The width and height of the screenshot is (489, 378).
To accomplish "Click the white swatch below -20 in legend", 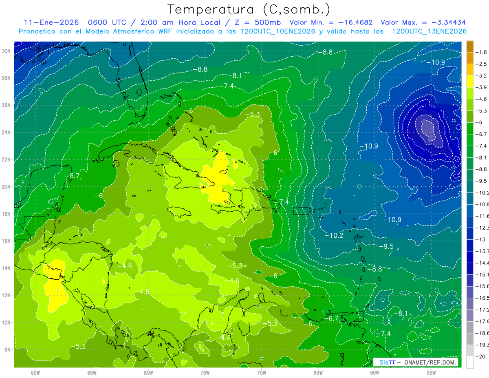I will [x=470, y=362].
